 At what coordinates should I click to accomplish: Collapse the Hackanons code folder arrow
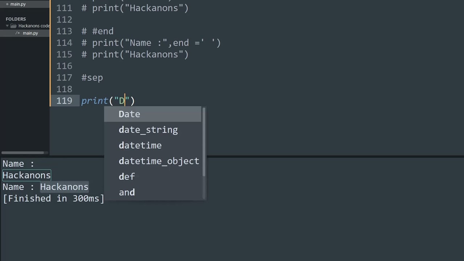pos(7,26)
